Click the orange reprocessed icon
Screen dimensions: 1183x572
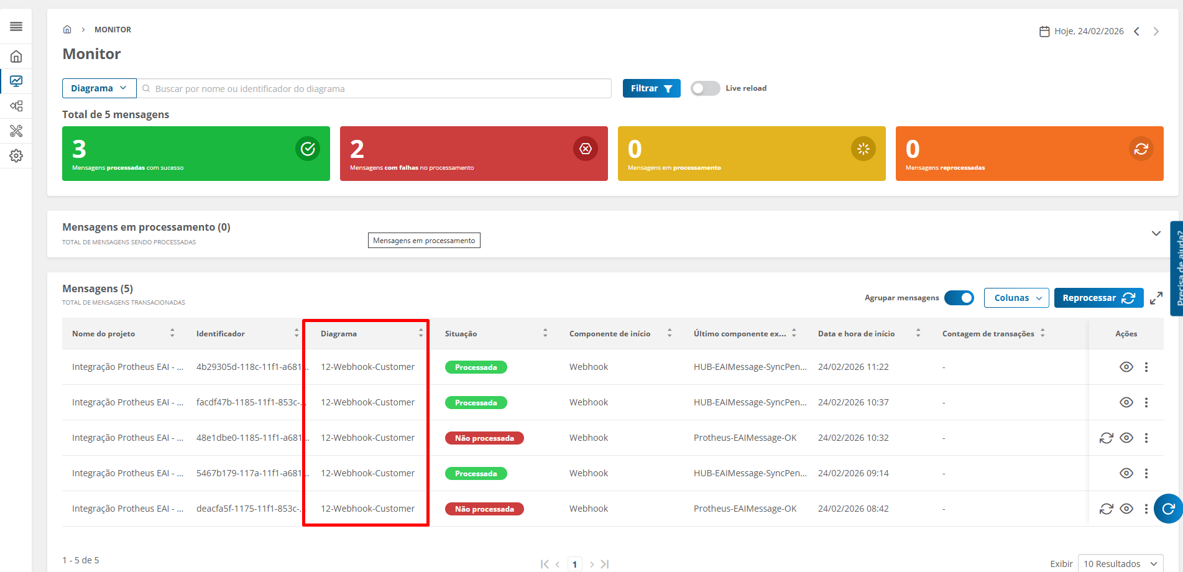click(x=1141, y=149)
